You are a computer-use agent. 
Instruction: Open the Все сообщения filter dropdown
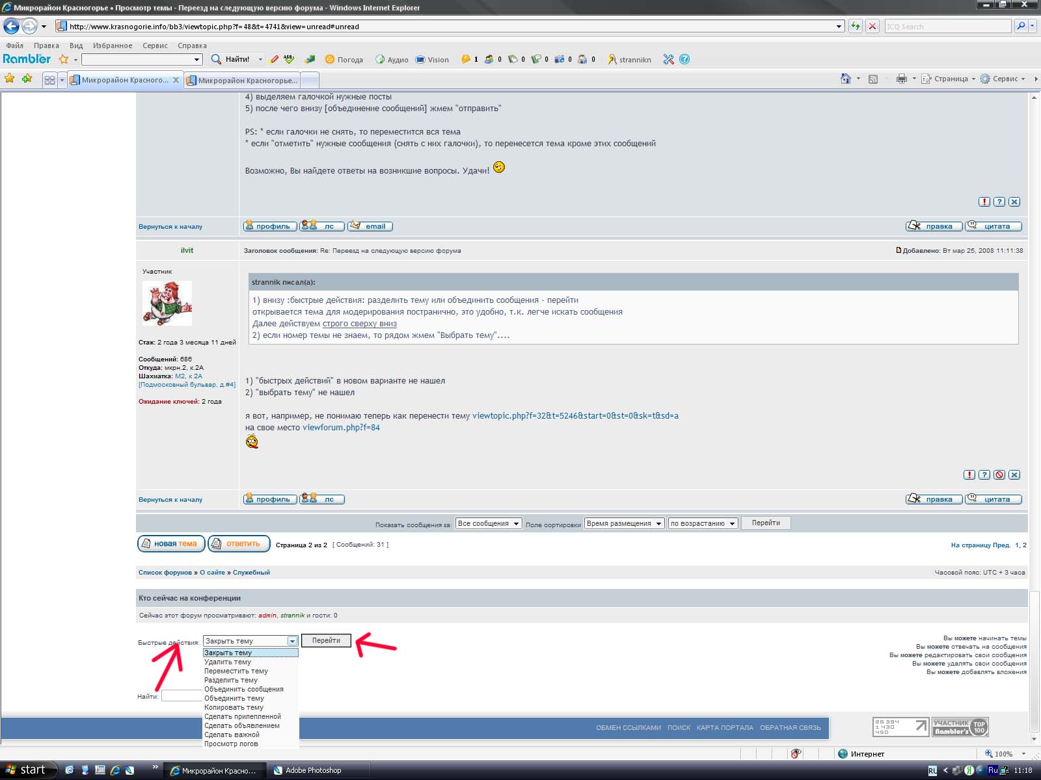coord(489,523)
